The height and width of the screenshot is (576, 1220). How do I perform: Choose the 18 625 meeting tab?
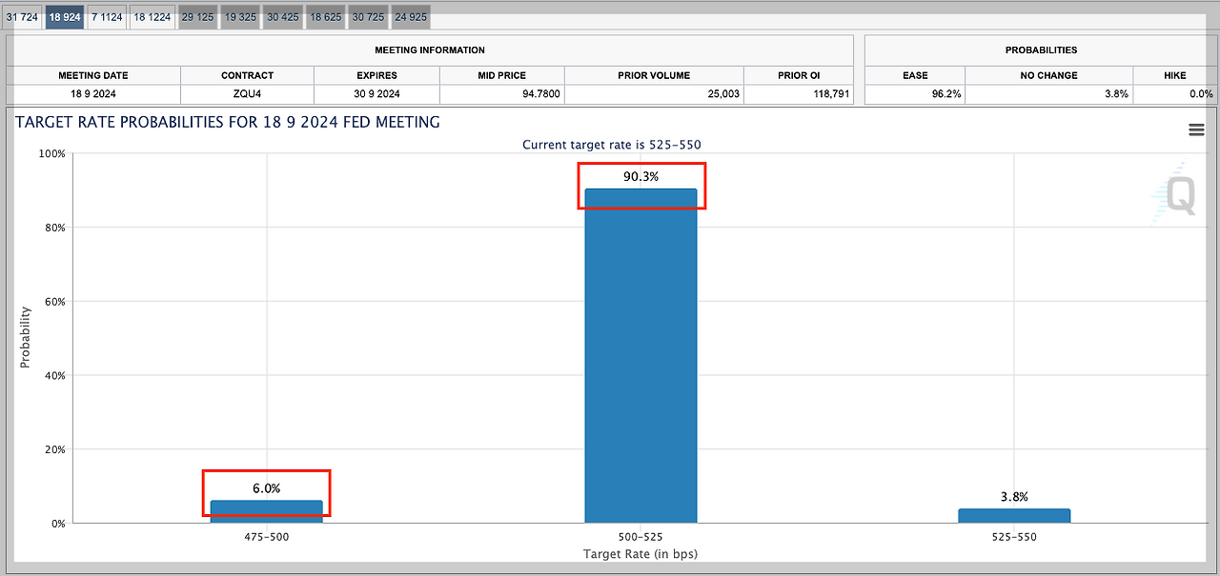coord(325,17)
